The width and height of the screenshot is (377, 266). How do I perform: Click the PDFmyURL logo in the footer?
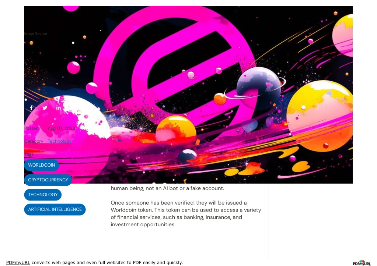(362, 263)
